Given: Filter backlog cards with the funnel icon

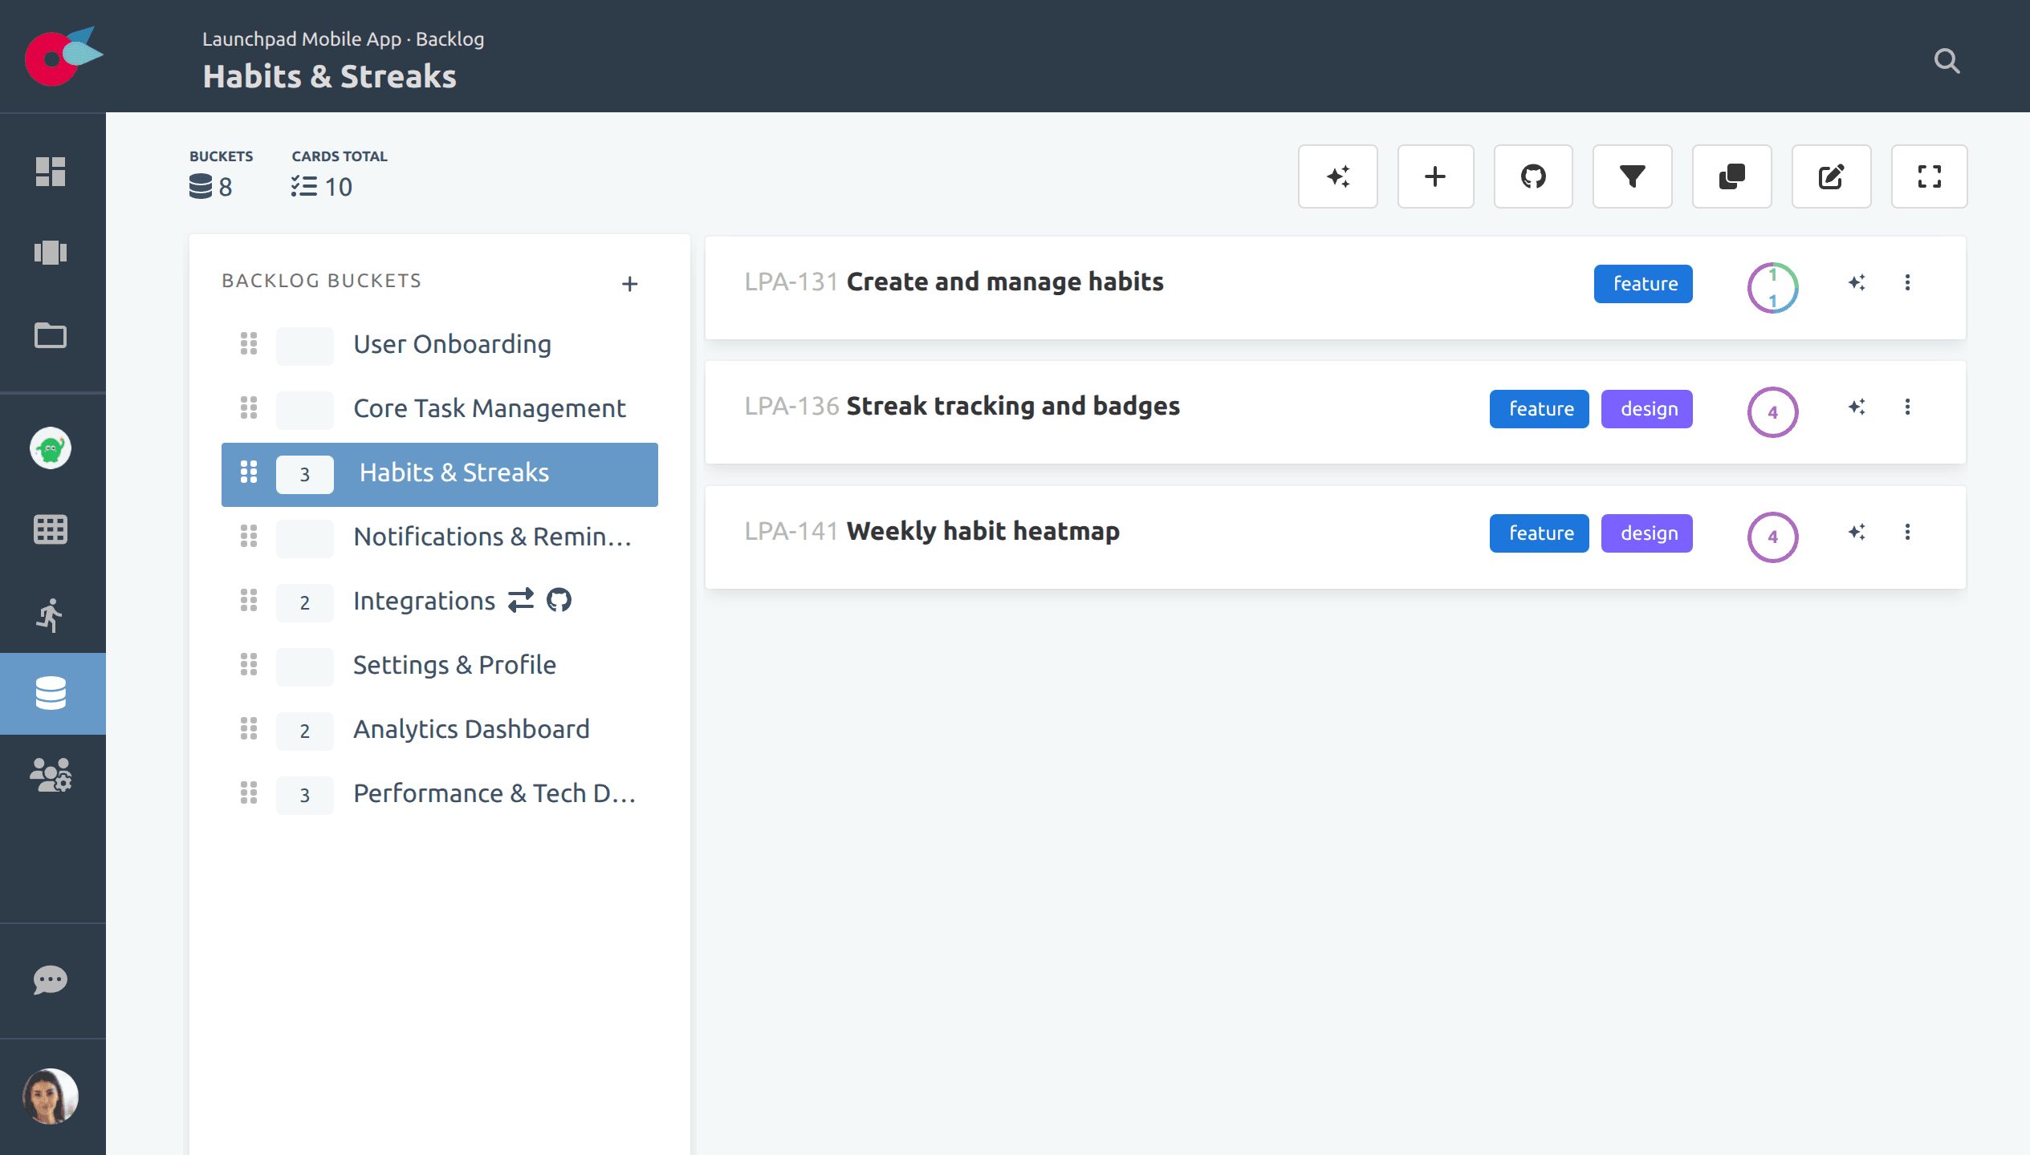Looking at the screenshot, I should (x=1632, y=176).
